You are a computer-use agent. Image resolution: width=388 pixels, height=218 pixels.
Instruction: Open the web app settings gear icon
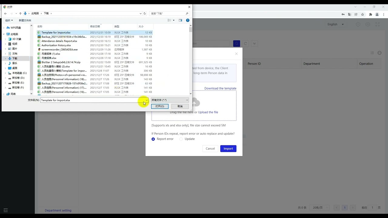(368, 24)
